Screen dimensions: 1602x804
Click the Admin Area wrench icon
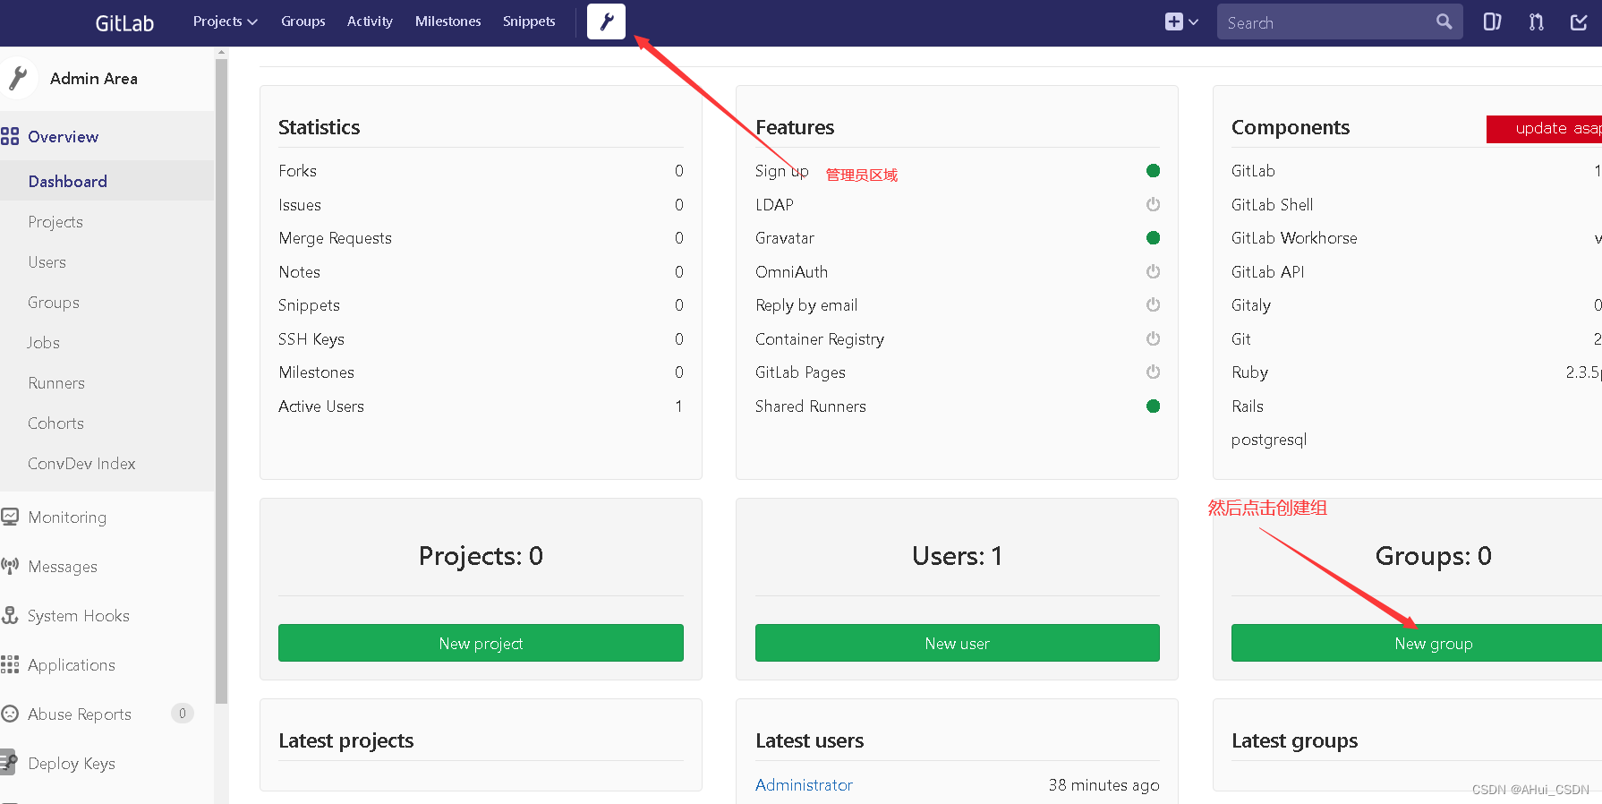[x=606, y=21]
